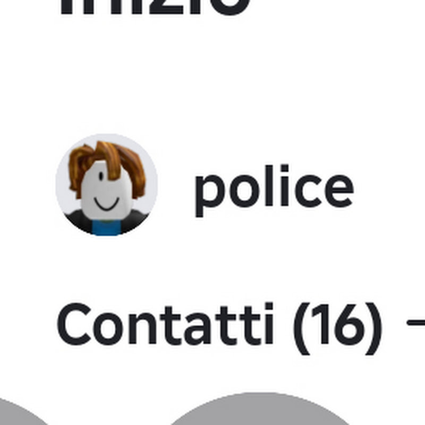
Task: Expand contacts via arrow beside Contatti
Action: 416,323
